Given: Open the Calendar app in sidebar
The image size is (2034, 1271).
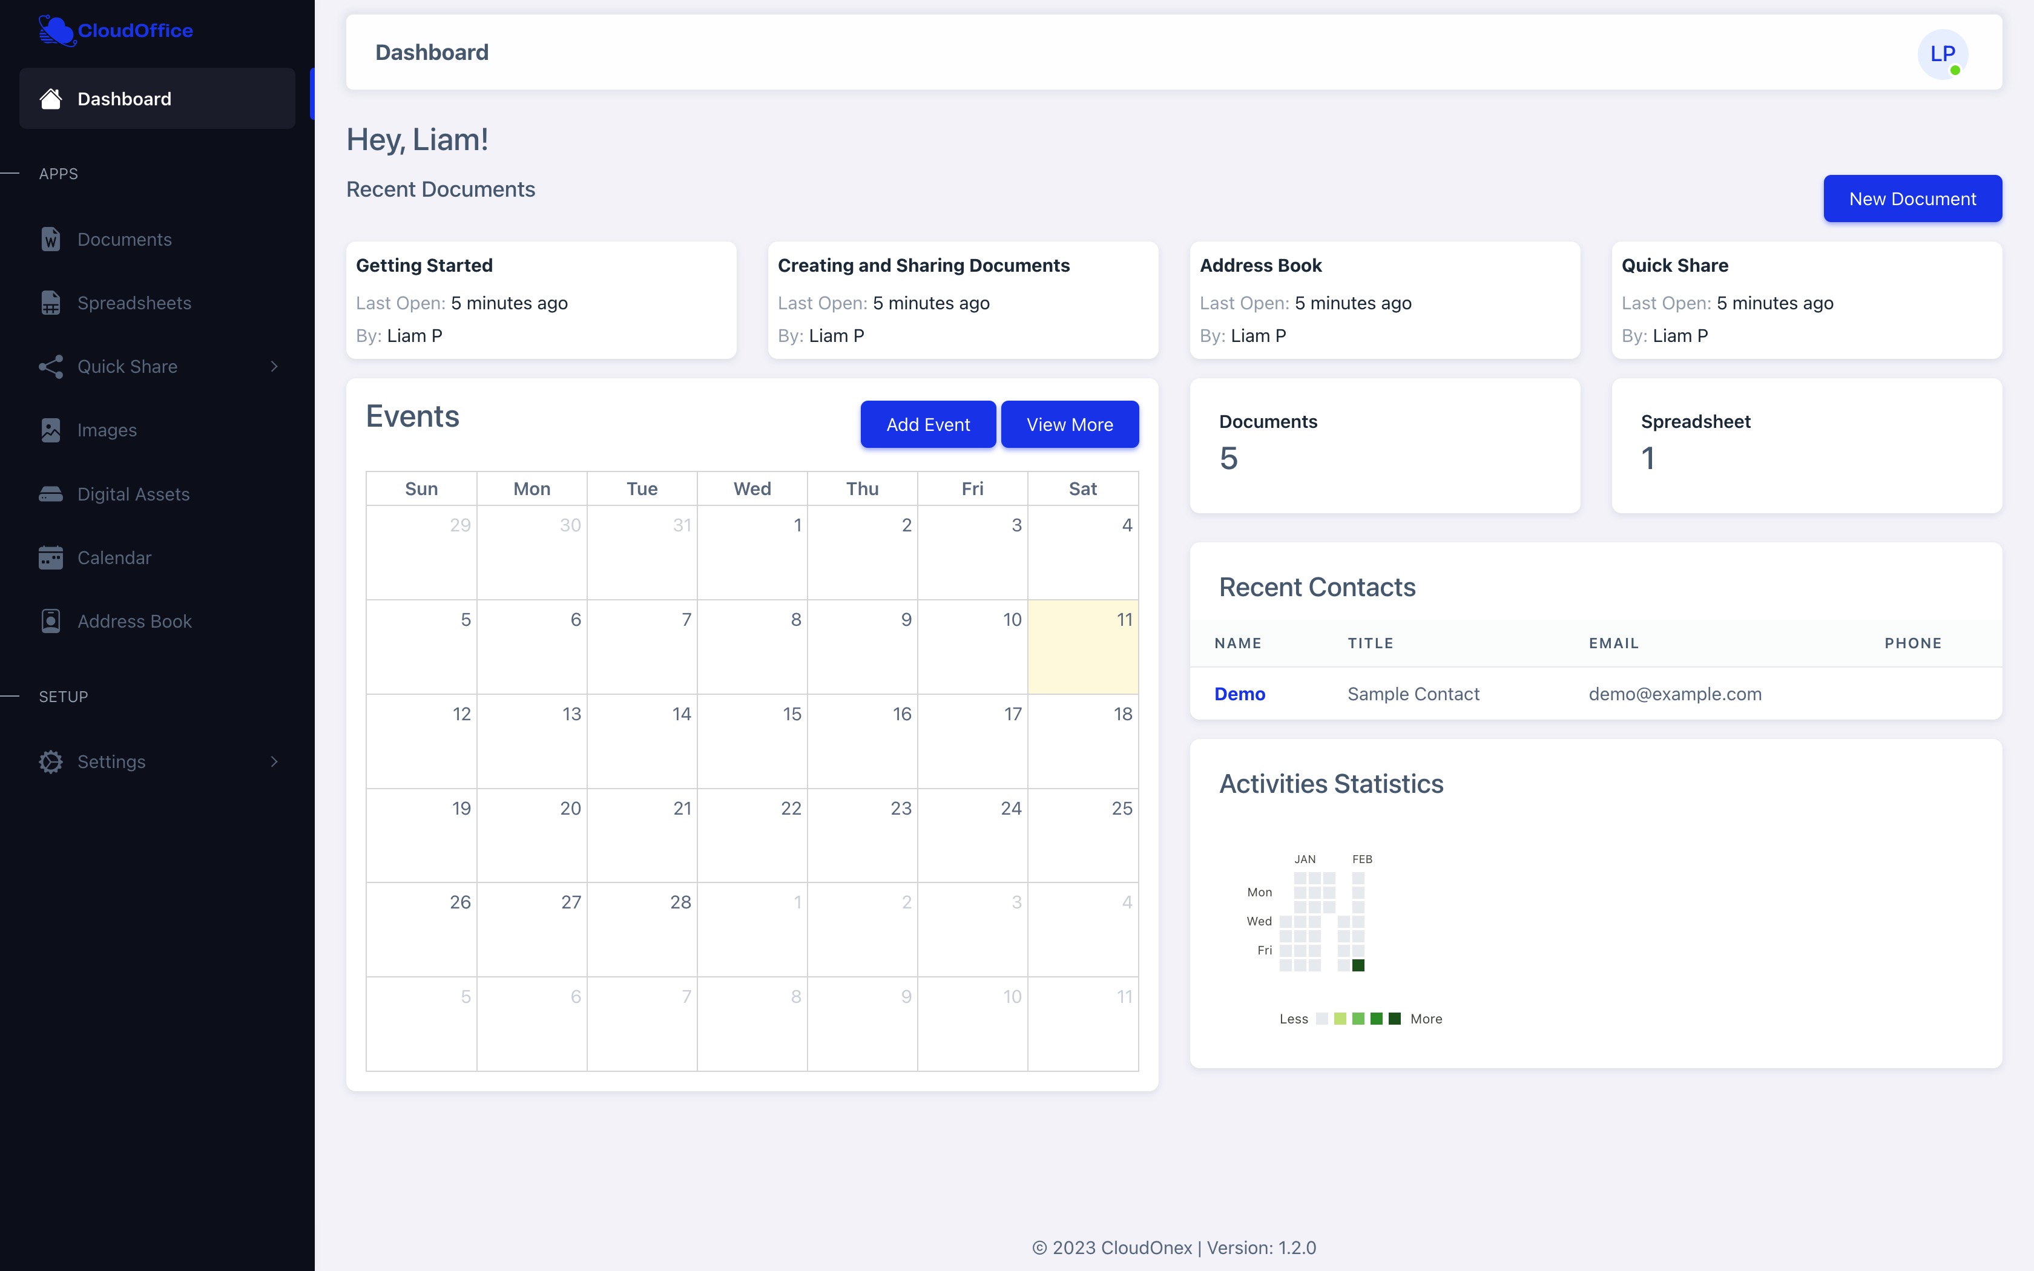Looking at the screenshot, I should (x=50, y=557).
